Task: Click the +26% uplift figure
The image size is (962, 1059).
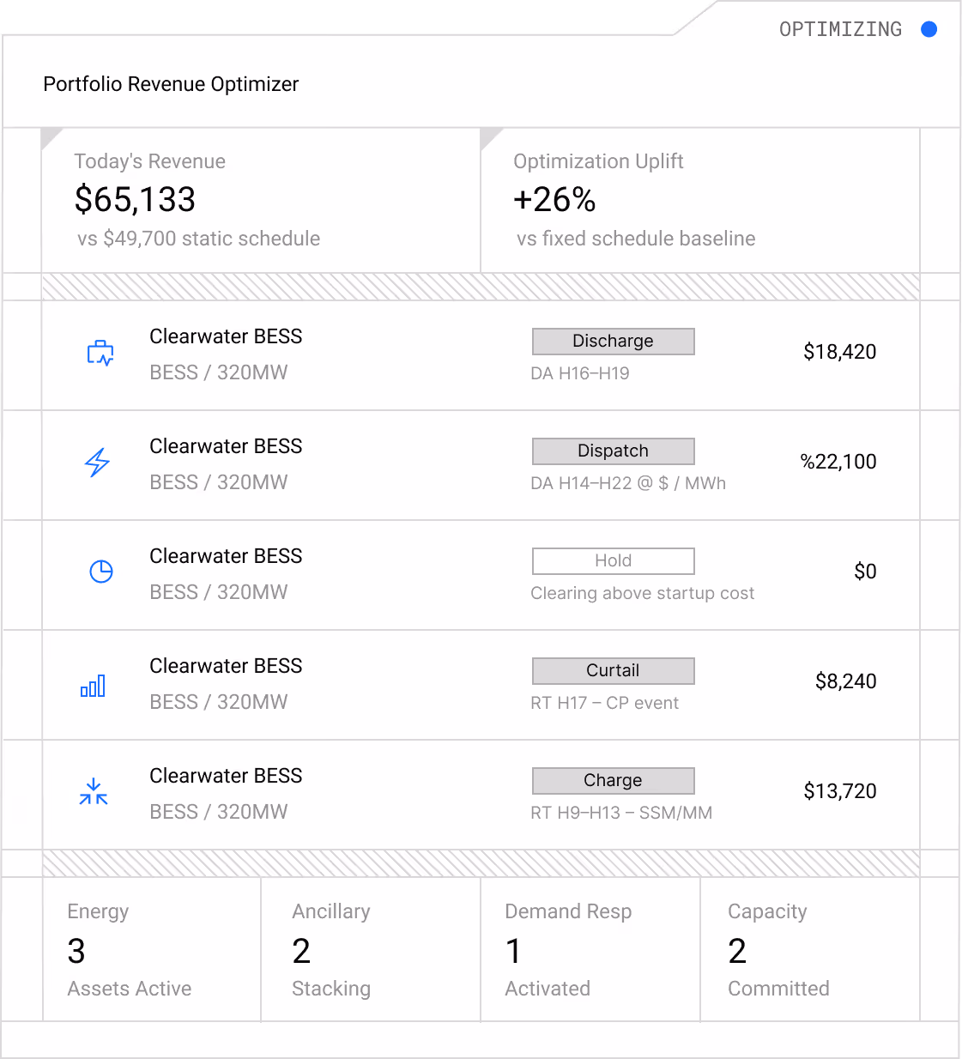Action: coord(554,200)
